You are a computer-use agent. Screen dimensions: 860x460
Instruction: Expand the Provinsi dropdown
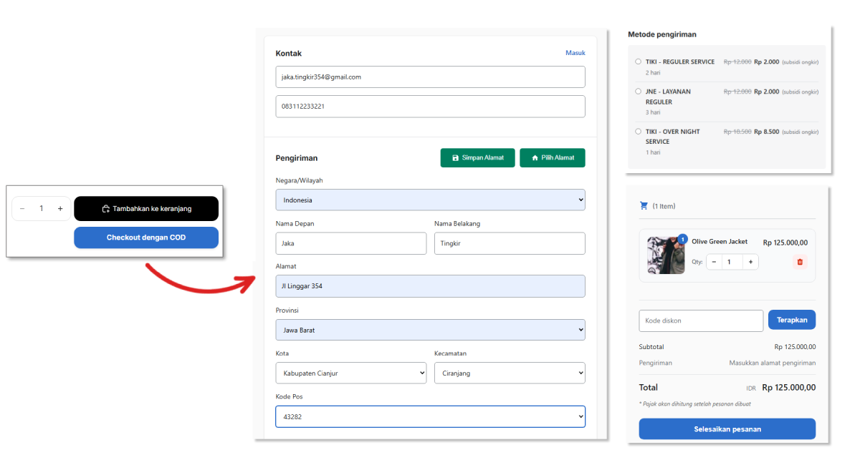point(430,330)
